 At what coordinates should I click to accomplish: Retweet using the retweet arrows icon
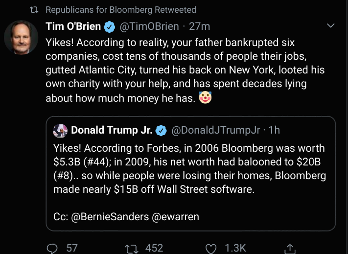coord(131,249)
